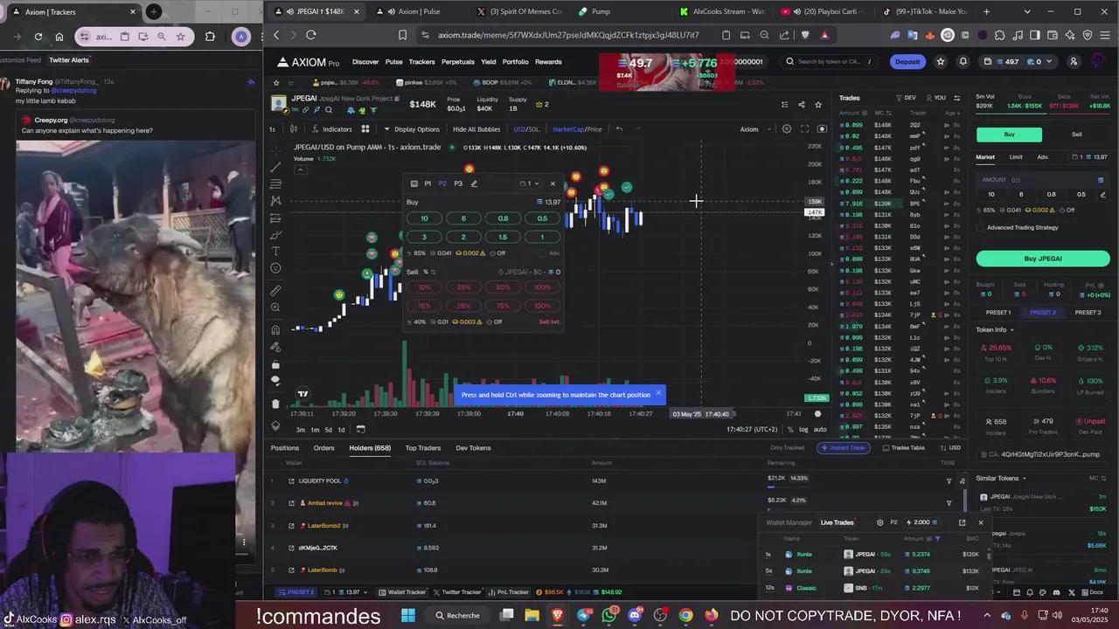Screen dimensions: 1119x629
Task: Click the Deposit button
Action: pyautogui.click(x=907, y=61)
